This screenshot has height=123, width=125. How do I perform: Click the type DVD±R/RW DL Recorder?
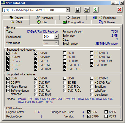(x=43, y=32)
